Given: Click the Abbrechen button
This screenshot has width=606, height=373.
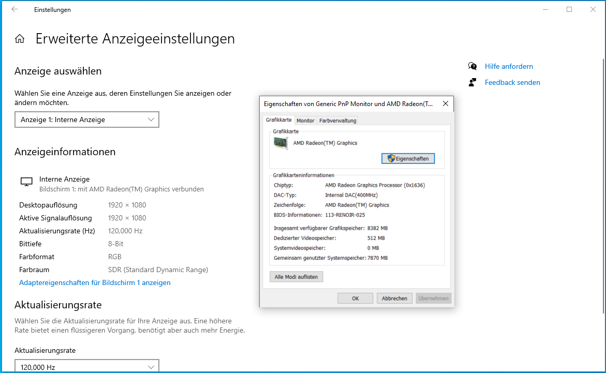Looking at the screenshot, I should point(394,299).
